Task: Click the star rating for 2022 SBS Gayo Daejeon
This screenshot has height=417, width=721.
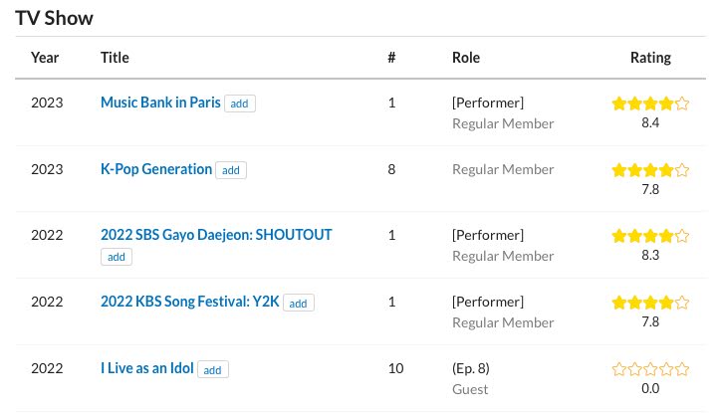Action: click(x=650, y=236)
